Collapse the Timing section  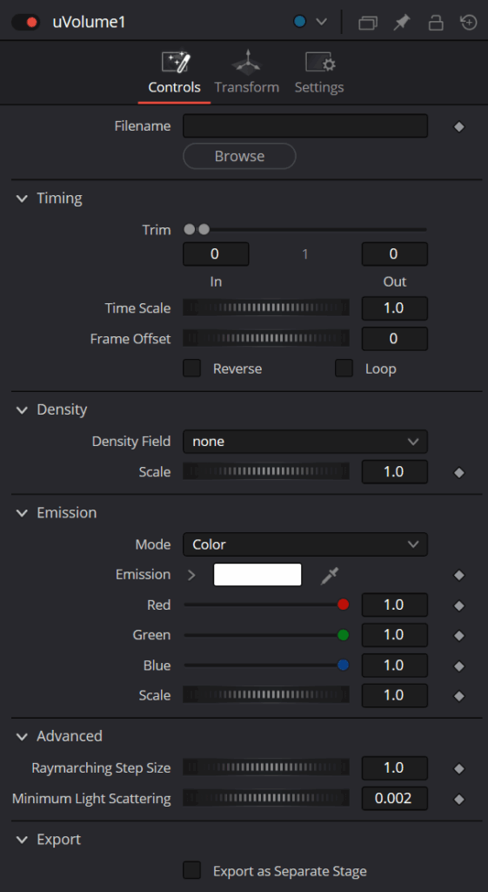coord(22,199)
